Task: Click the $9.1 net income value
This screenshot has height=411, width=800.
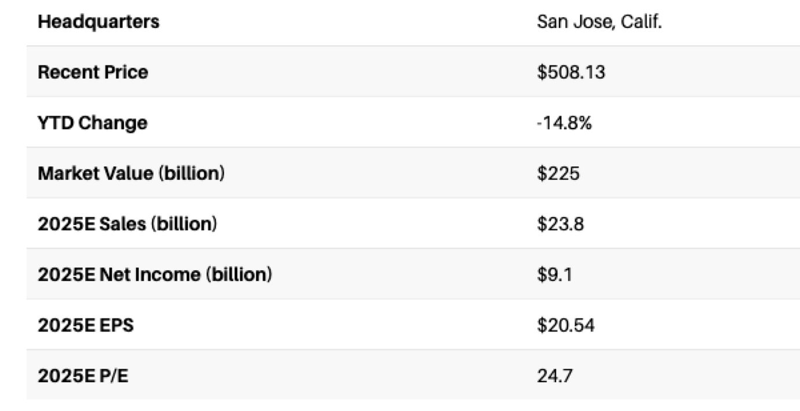Action: (554, 275)
